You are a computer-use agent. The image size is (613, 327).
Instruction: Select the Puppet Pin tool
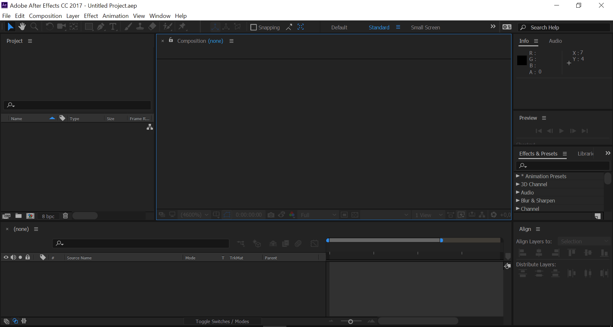(x=183, y=27)
